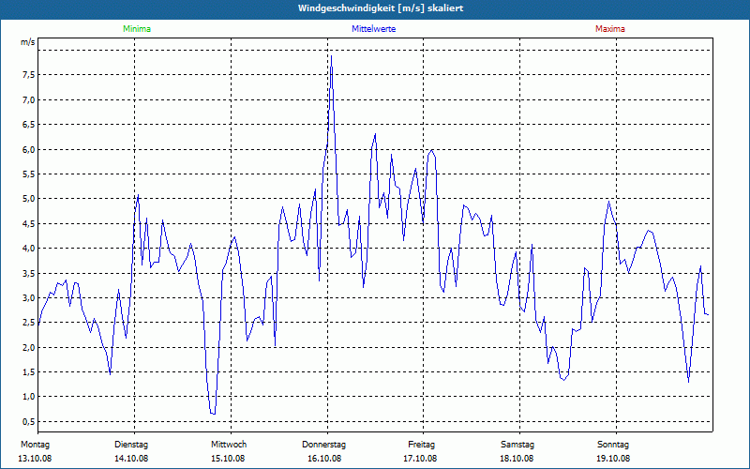
Task: Click the 0,5 y-axis value
Action: point(28,421)
